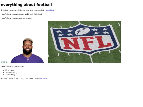Click 'Here's how you can add an image:' text
Image resolution: width=143 pixels, height=107 pixels.
[x=16, y=18]
